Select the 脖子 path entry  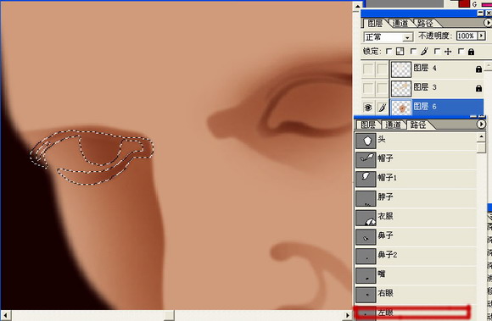pos(416,198)
